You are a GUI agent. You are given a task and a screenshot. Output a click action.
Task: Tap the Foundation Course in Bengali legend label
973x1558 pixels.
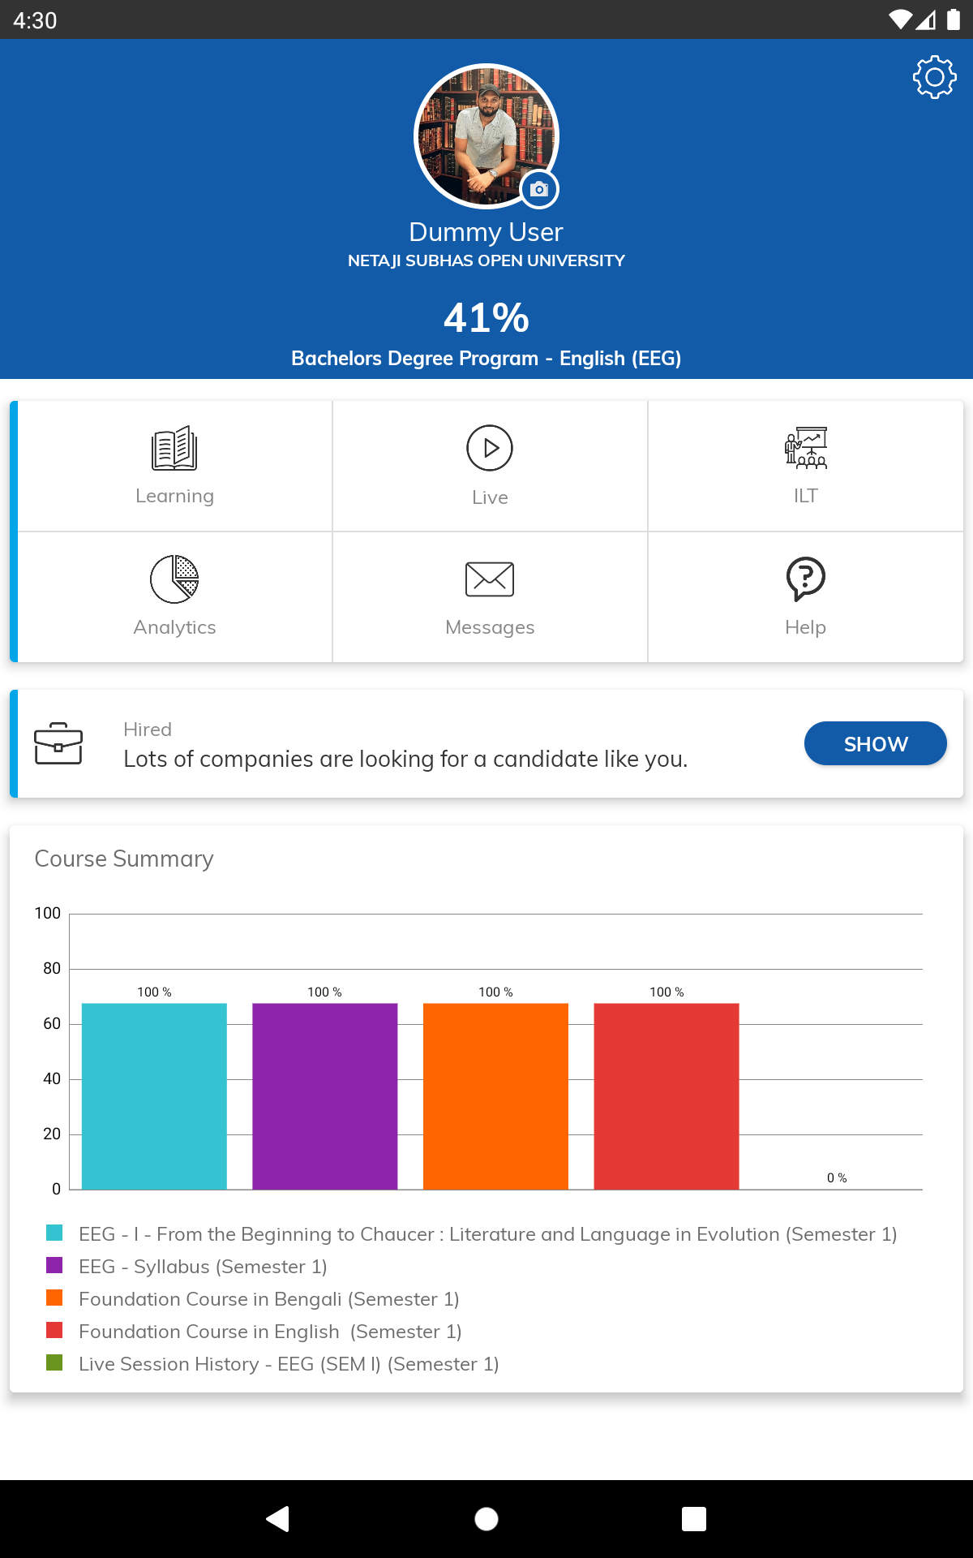tap(268, 1299)
